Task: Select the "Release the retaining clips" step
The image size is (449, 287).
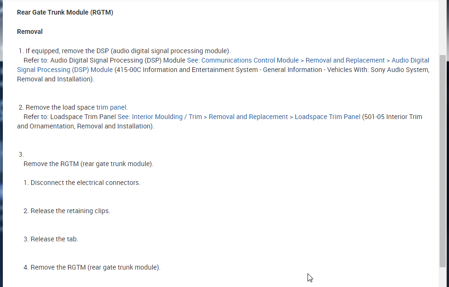Action: click(70, 211)
